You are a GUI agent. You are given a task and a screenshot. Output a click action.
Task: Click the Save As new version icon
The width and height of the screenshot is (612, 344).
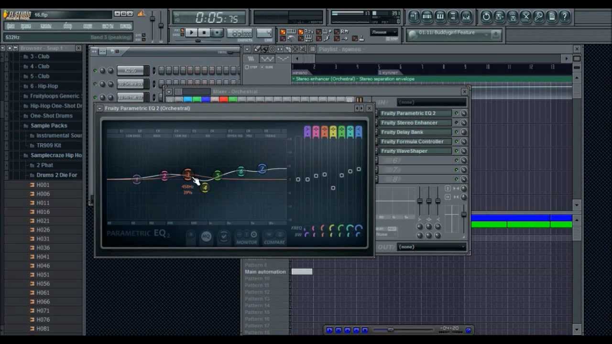(499, 17)
